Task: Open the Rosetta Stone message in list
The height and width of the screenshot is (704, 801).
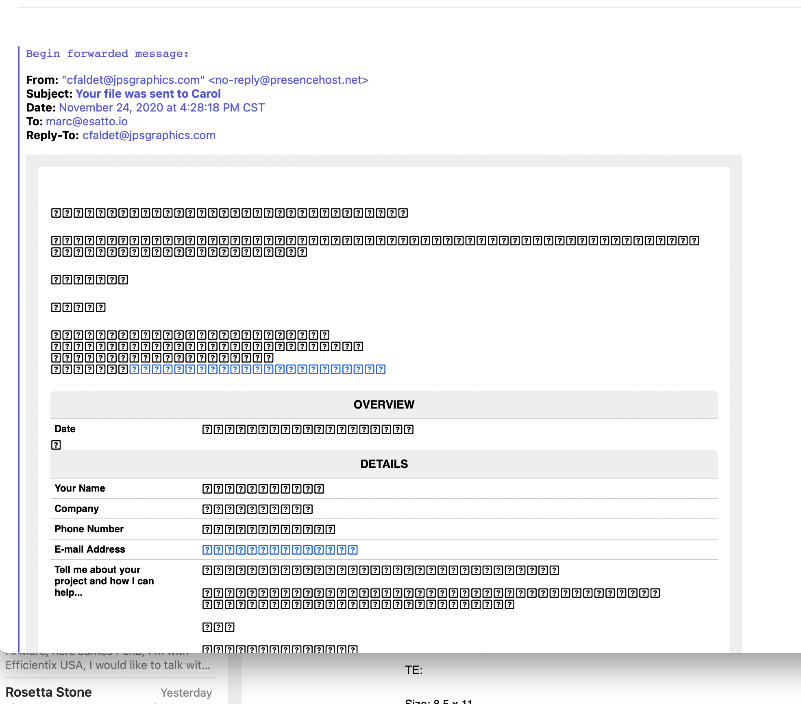Action: (49, 692)
